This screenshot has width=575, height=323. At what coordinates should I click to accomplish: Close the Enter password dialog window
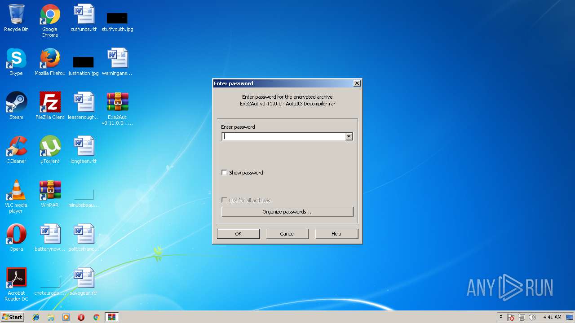[x=357, y=83]
